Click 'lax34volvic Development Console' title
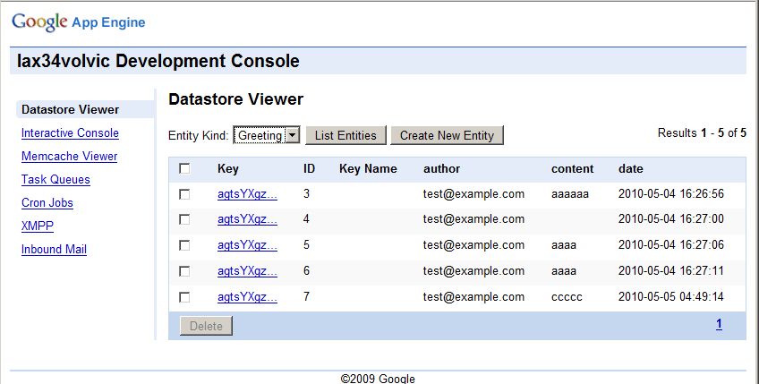Viewport: 759px width, 384px height. pyautogui.click(x=158, y=61)
